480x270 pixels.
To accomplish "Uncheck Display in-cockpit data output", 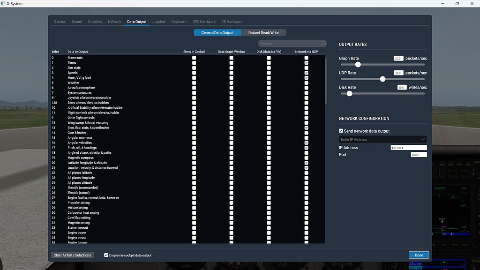I will pos(106,255).
